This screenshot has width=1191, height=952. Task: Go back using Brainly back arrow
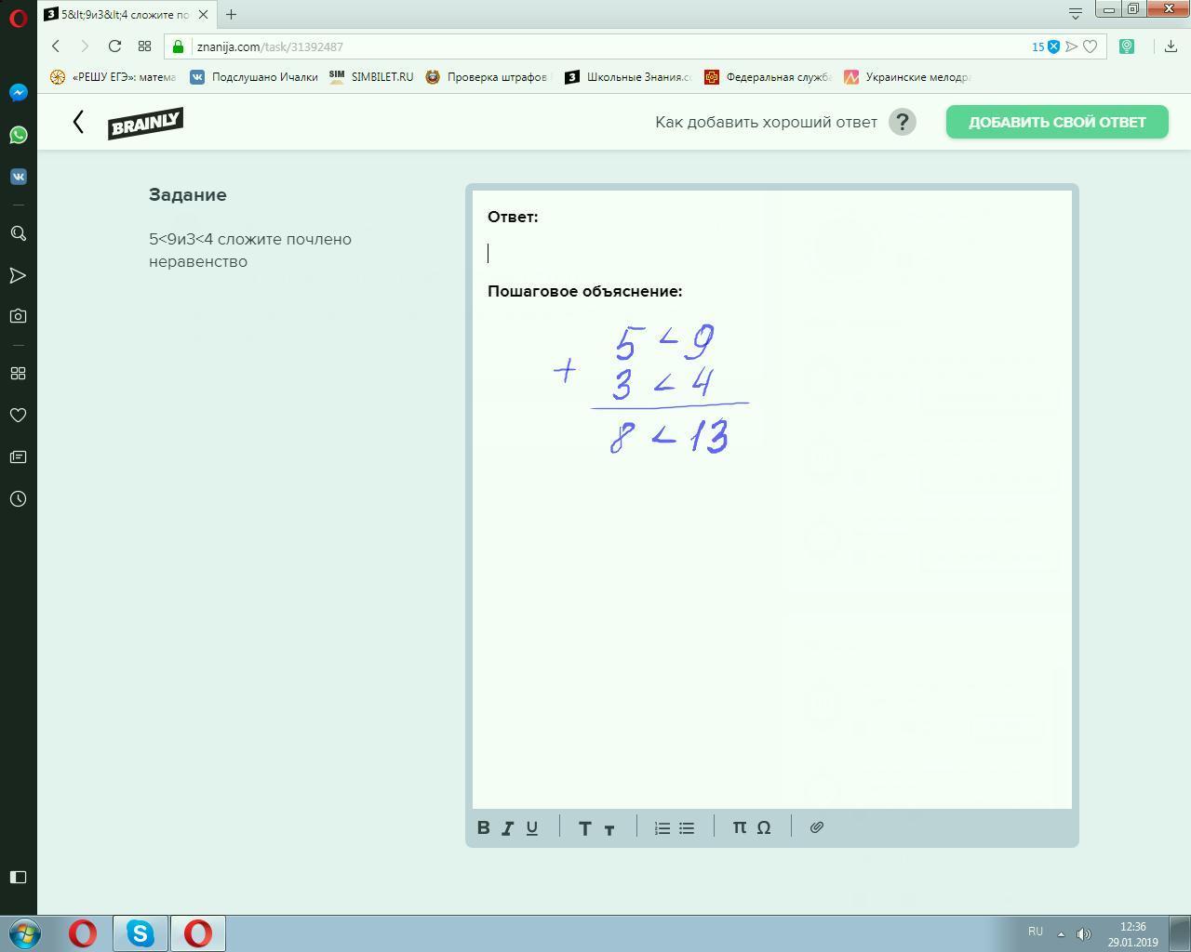(79, 122)
